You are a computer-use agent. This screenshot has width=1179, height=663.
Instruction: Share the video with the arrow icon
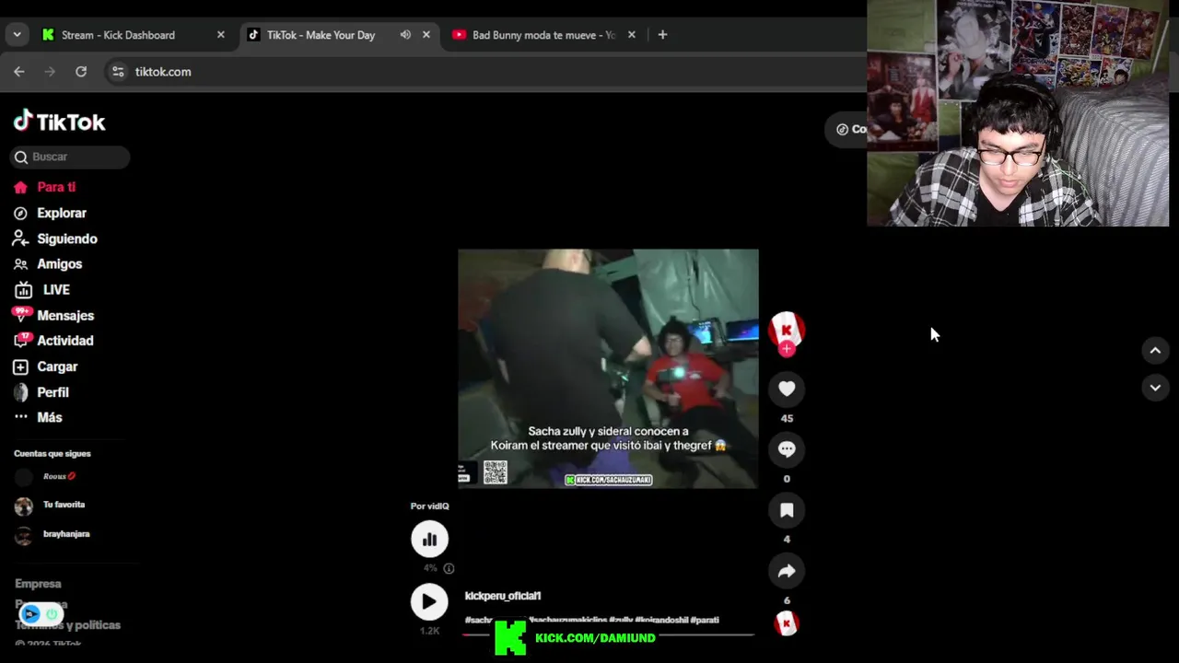coord(787,571)
